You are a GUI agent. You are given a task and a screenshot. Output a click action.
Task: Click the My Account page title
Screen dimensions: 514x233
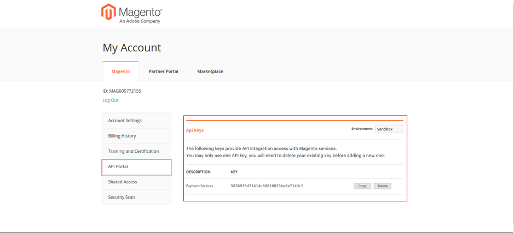pyautogui.click(x=132, y=47)
